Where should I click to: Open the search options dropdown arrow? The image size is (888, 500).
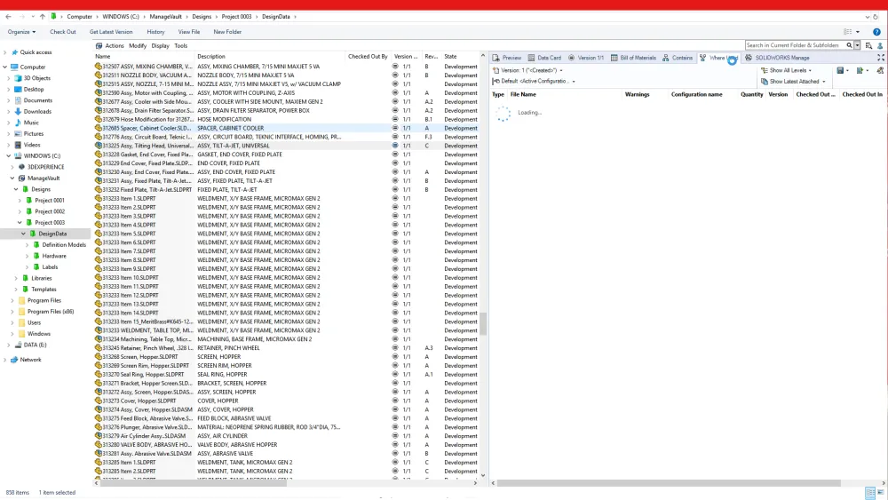pyautogui.click(x=858, y=45)
